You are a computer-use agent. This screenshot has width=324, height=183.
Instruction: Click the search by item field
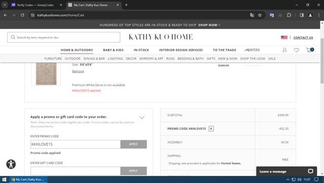pos(64,38)
